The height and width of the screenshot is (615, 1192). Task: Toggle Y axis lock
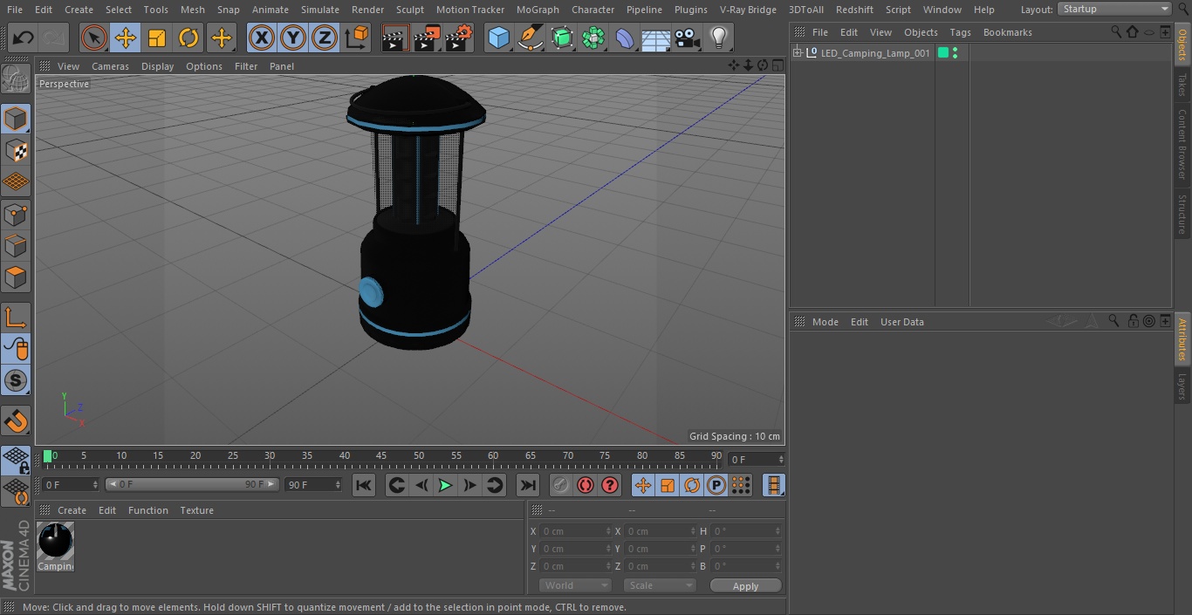[292, 38]
